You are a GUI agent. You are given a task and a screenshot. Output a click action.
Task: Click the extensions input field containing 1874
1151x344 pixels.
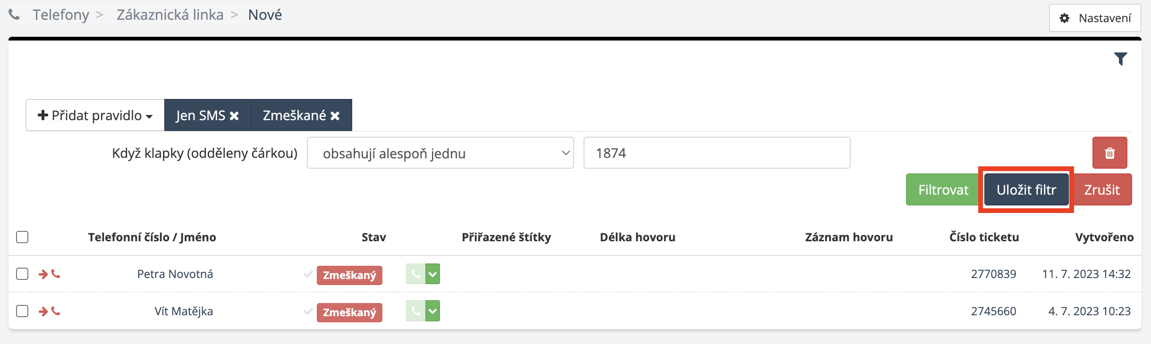coord(717,153)
